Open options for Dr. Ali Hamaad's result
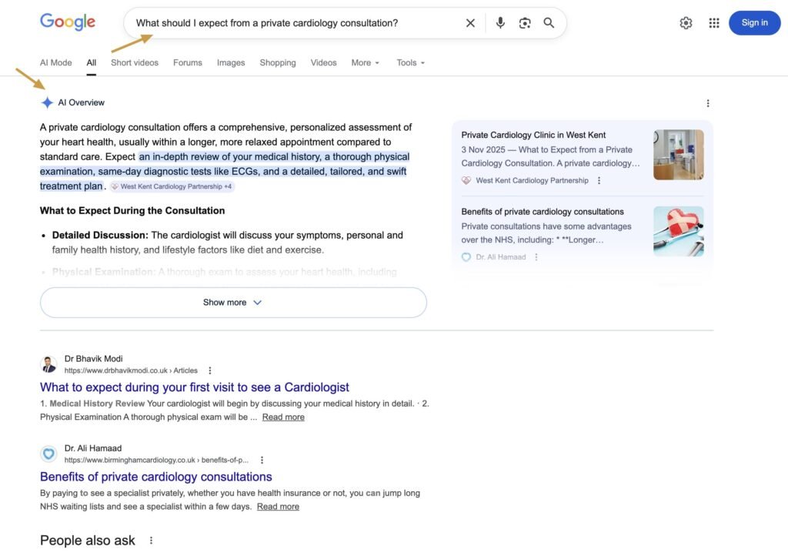The image size is (788, 556). coord(536,256)
